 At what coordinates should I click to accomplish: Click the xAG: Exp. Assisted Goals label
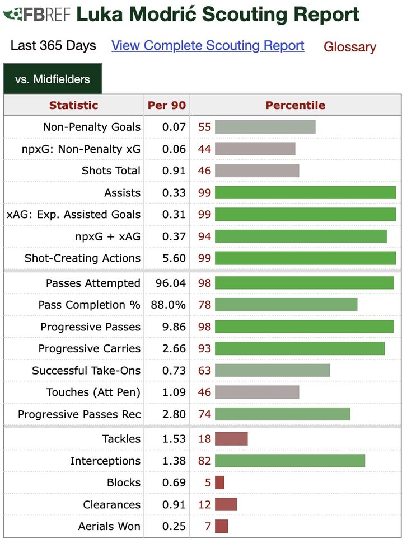tap(73, 215)
